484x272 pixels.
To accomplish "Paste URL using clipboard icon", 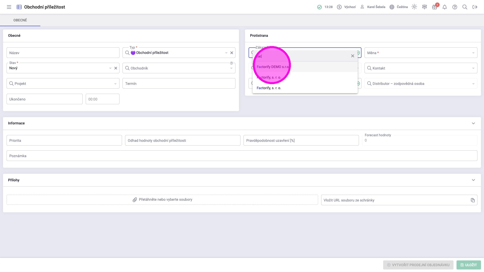I will (x=473, y=200).
